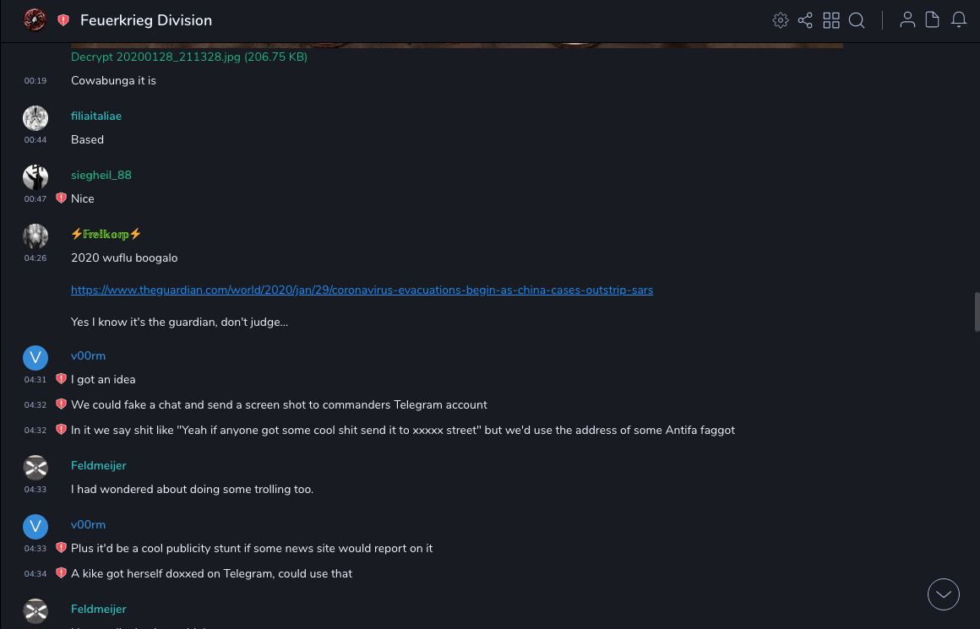Click Feldmeijer's avatar beside the 04:33 message
Screen dimensions: 980x629
pos(35,468)
